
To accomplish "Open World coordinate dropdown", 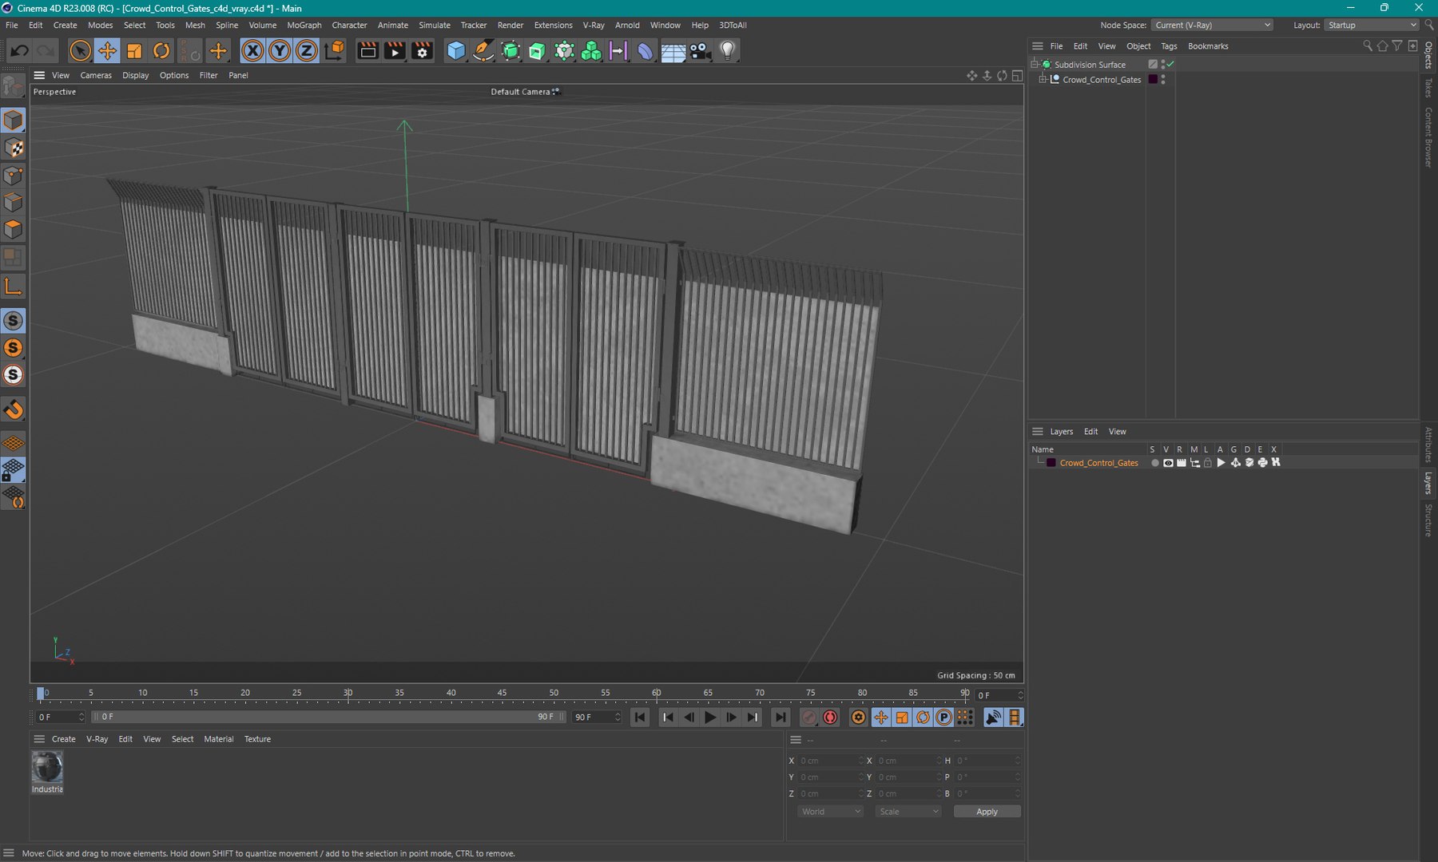I will [830, 812].
